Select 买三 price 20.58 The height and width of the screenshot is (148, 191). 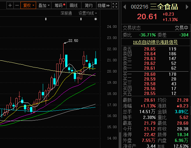click(x=150, y=84)
